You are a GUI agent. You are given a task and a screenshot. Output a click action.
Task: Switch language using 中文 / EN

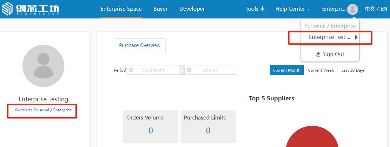[x=376, y=9]
